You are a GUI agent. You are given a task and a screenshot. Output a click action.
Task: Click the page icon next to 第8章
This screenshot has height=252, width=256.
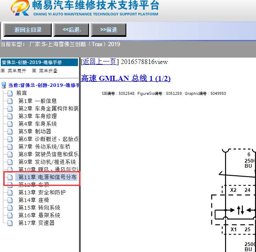point(10,154)
